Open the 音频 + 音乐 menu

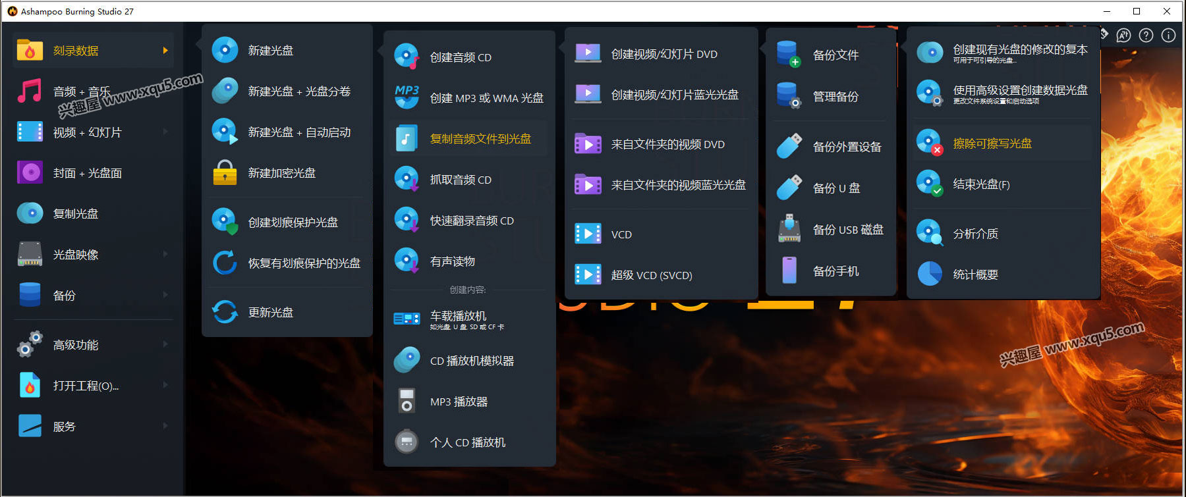(82, 92)
